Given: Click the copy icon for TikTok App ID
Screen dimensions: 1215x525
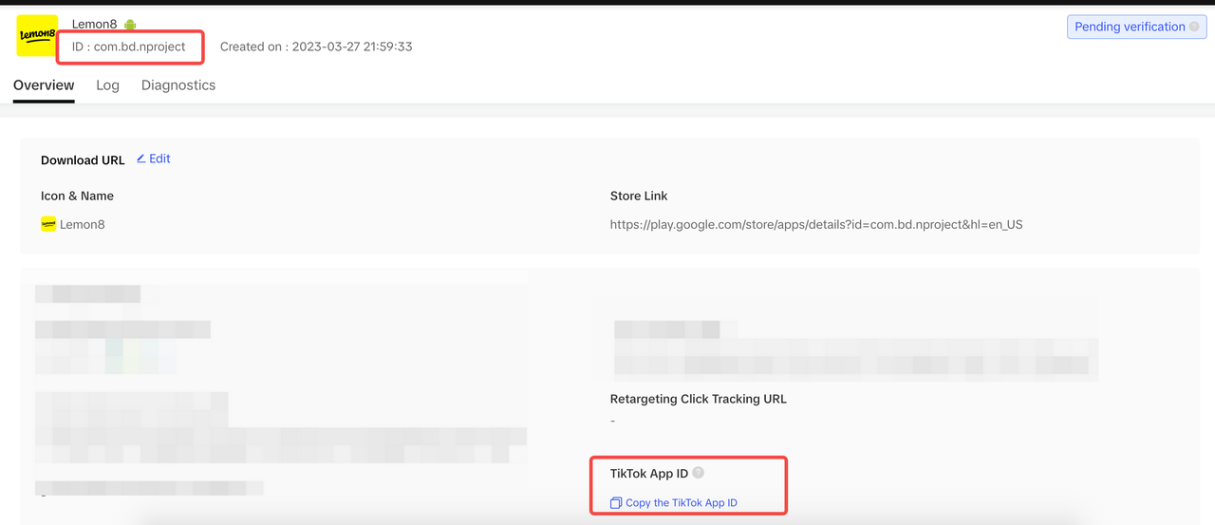Looking at the screenshot, I should click(616, 503).
